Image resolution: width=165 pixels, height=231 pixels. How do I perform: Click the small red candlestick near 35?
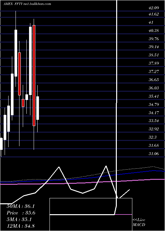click(x=23, y=103)
